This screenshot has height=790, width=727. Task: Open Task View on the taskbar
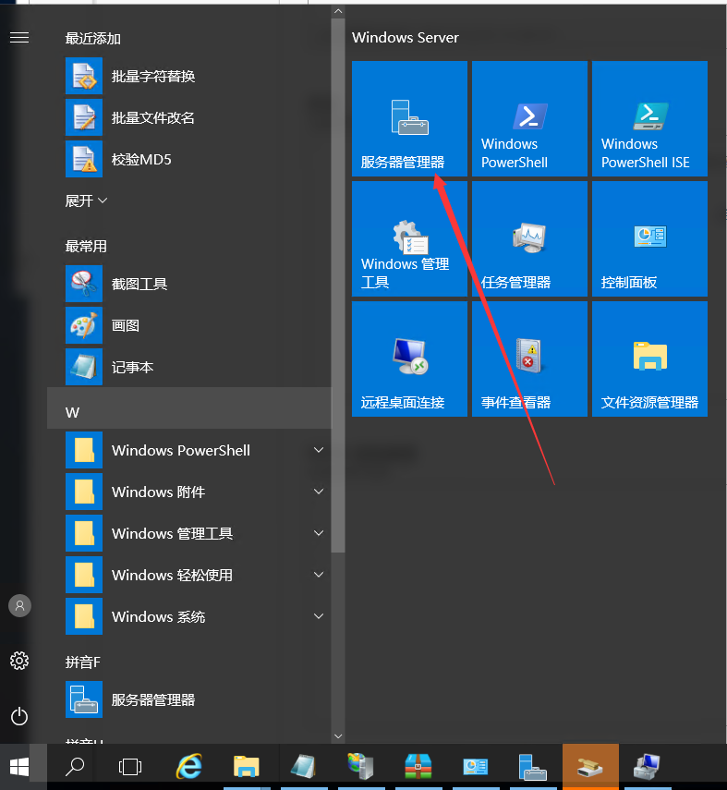click(130, 767)
